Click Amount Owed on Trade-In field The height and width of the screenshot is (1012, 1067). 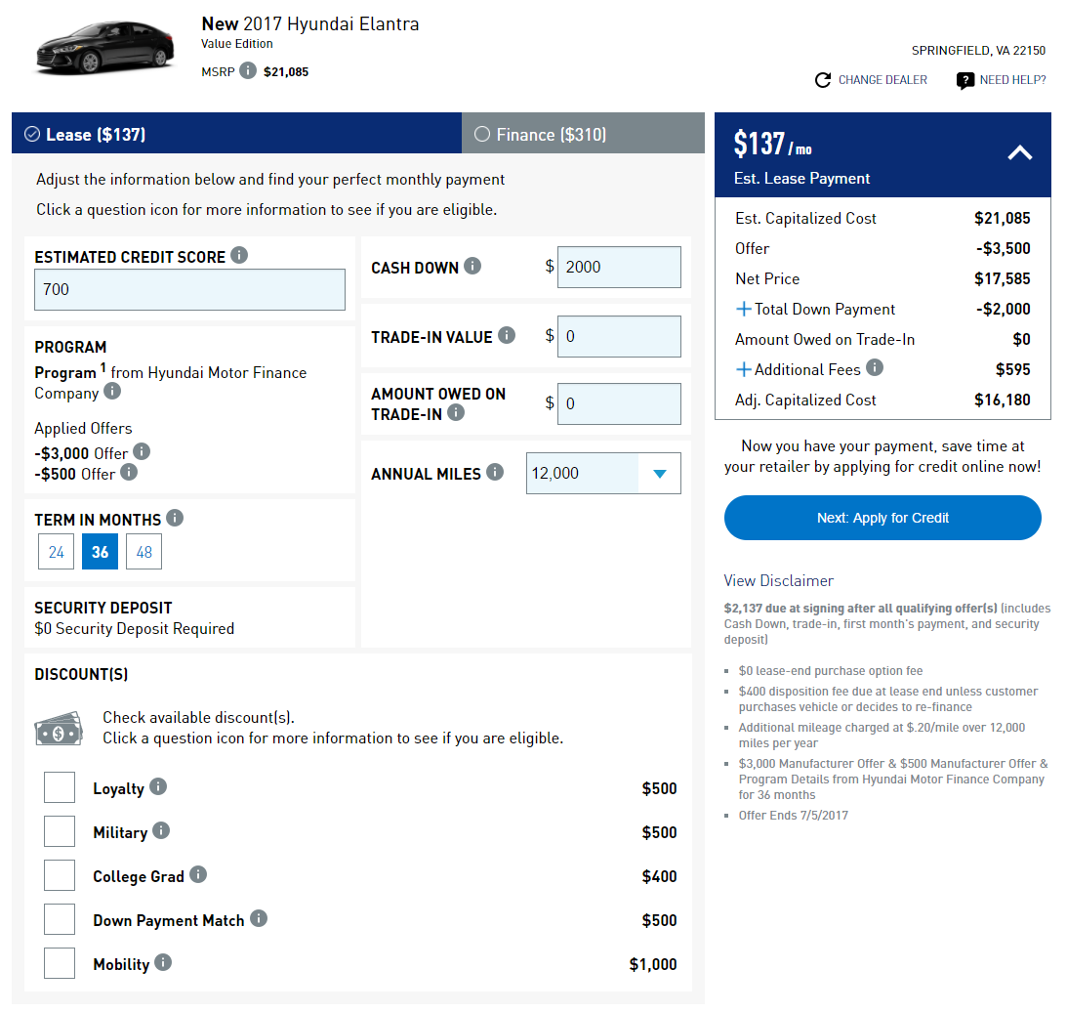tap(619, 403)
